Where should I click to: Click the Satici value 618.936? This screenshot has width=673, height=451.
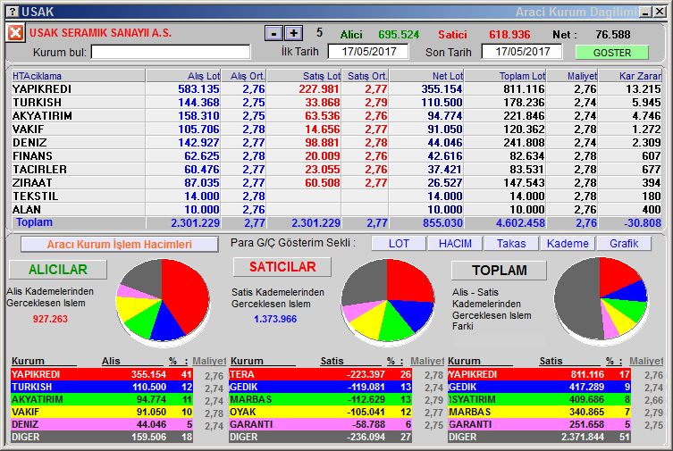(509, 34)
